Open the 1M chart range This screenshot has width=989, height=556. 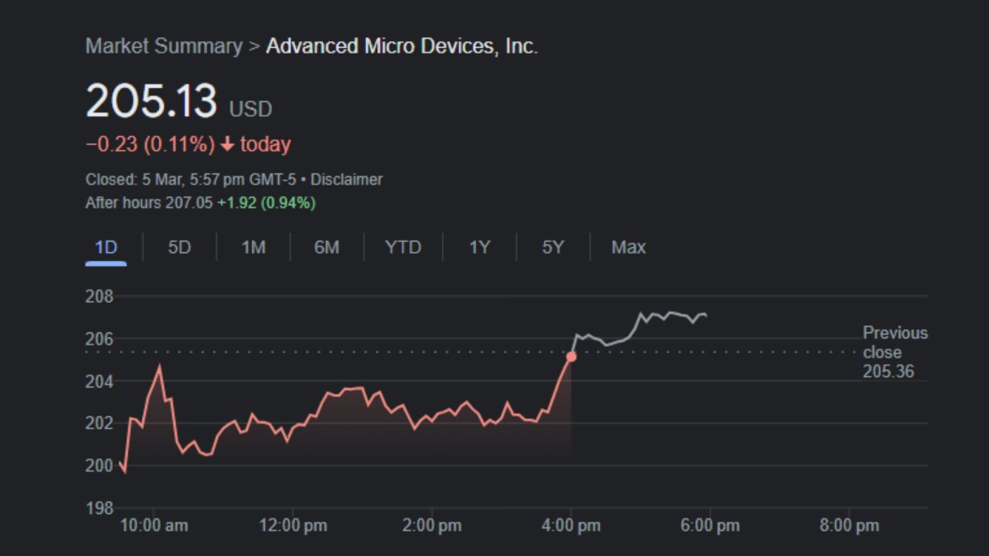click(253, 247)
